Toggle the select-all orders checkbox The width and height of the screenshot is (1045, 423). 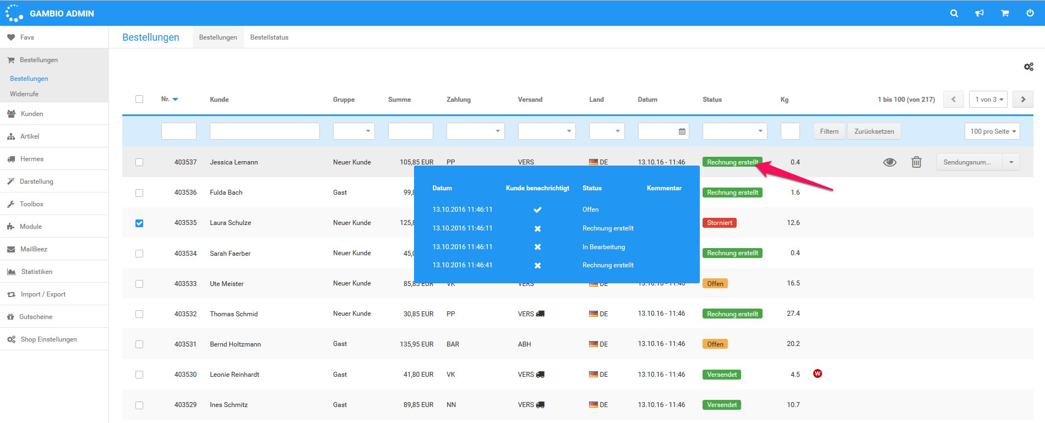139,99
